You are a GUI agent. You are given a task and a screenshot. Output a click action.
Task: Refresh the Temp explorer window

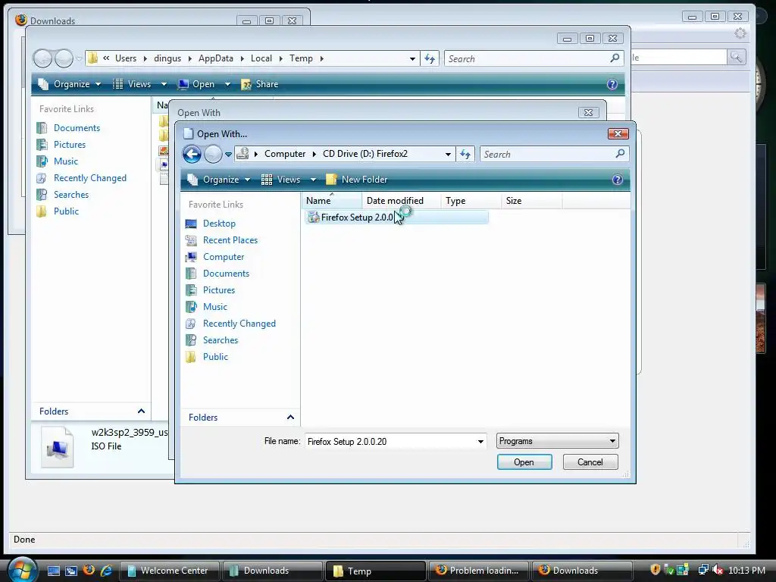430,59
